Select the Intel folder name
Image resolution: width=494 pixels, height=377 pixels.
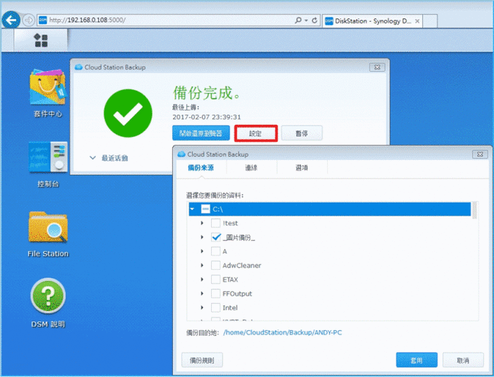click(230, 308)
